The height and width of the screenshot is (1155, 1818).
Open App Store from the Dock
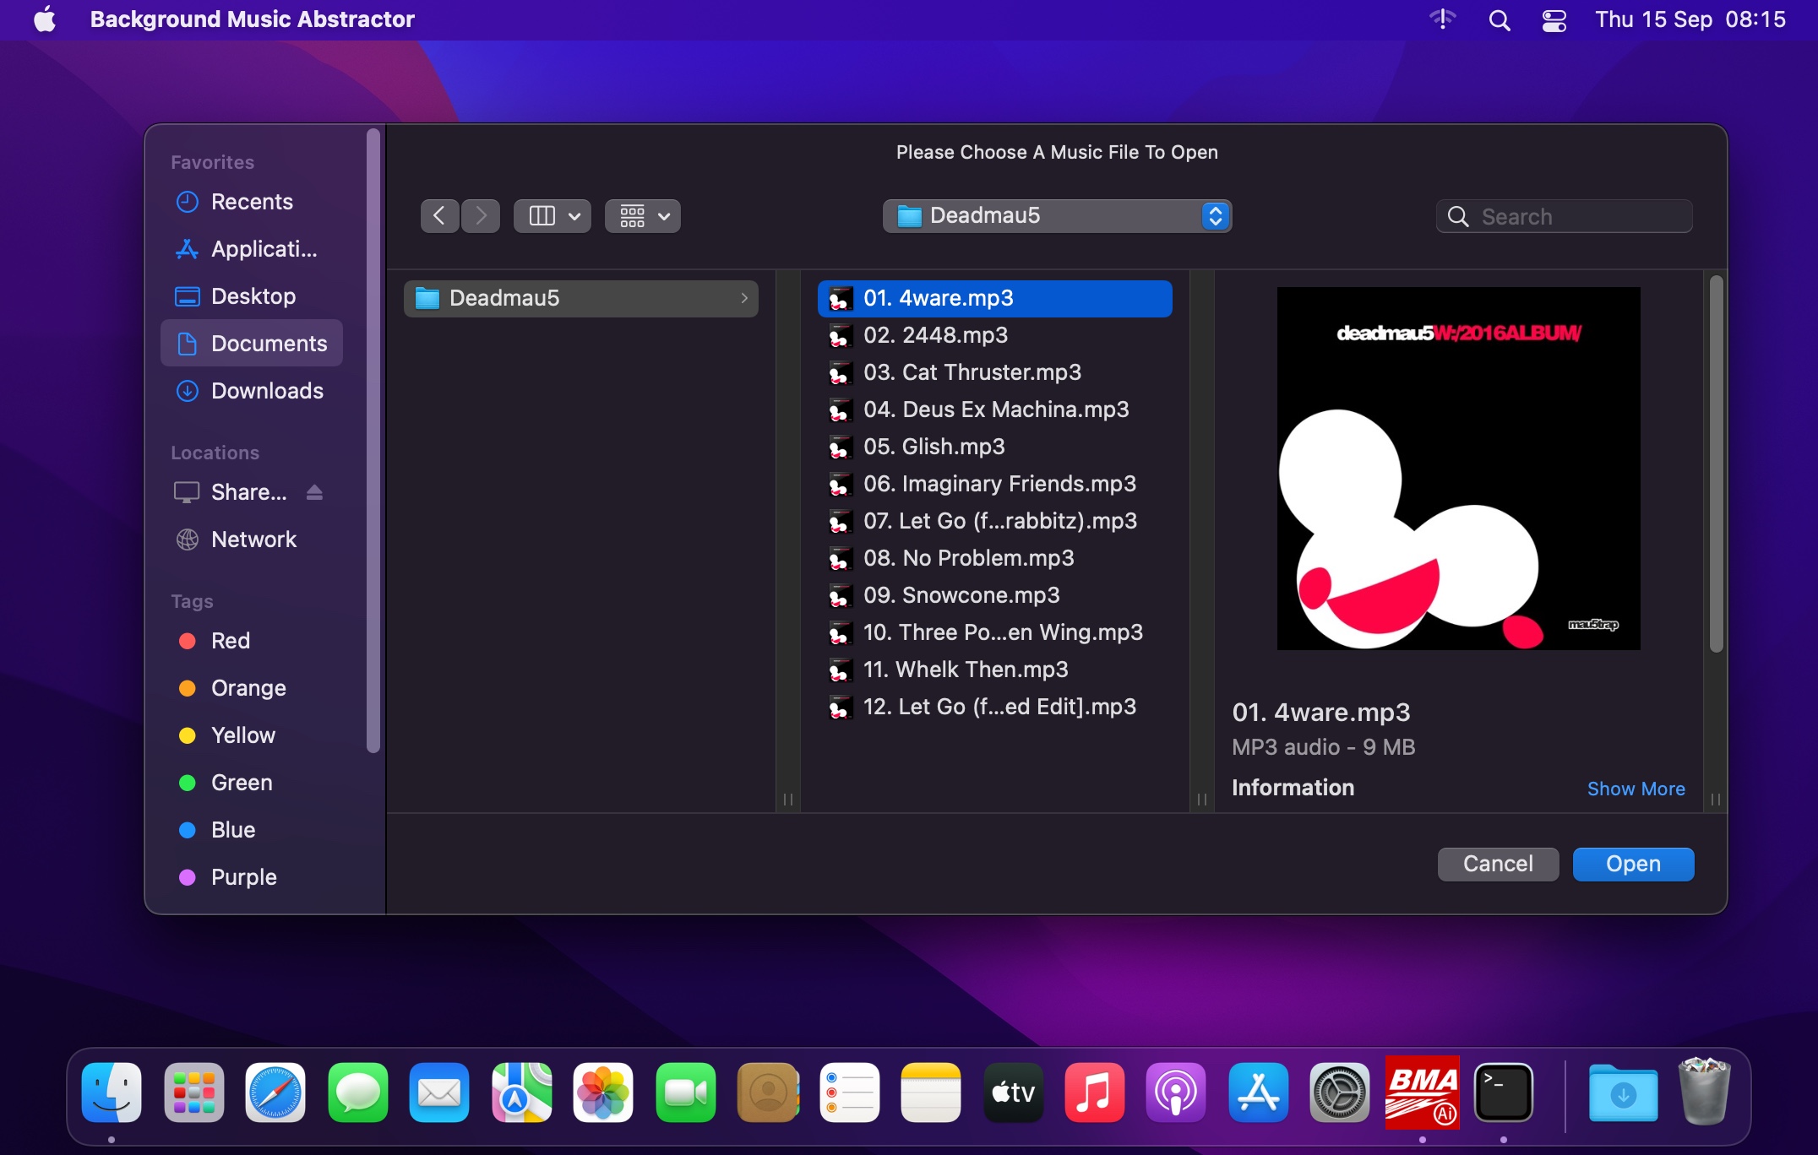(x=1259, y=1093)
